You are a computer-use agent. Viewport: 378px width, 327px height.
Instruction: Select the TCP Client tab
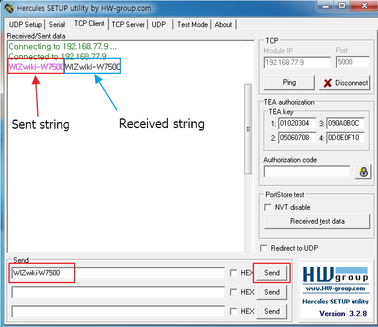click(x=89, y=23)
